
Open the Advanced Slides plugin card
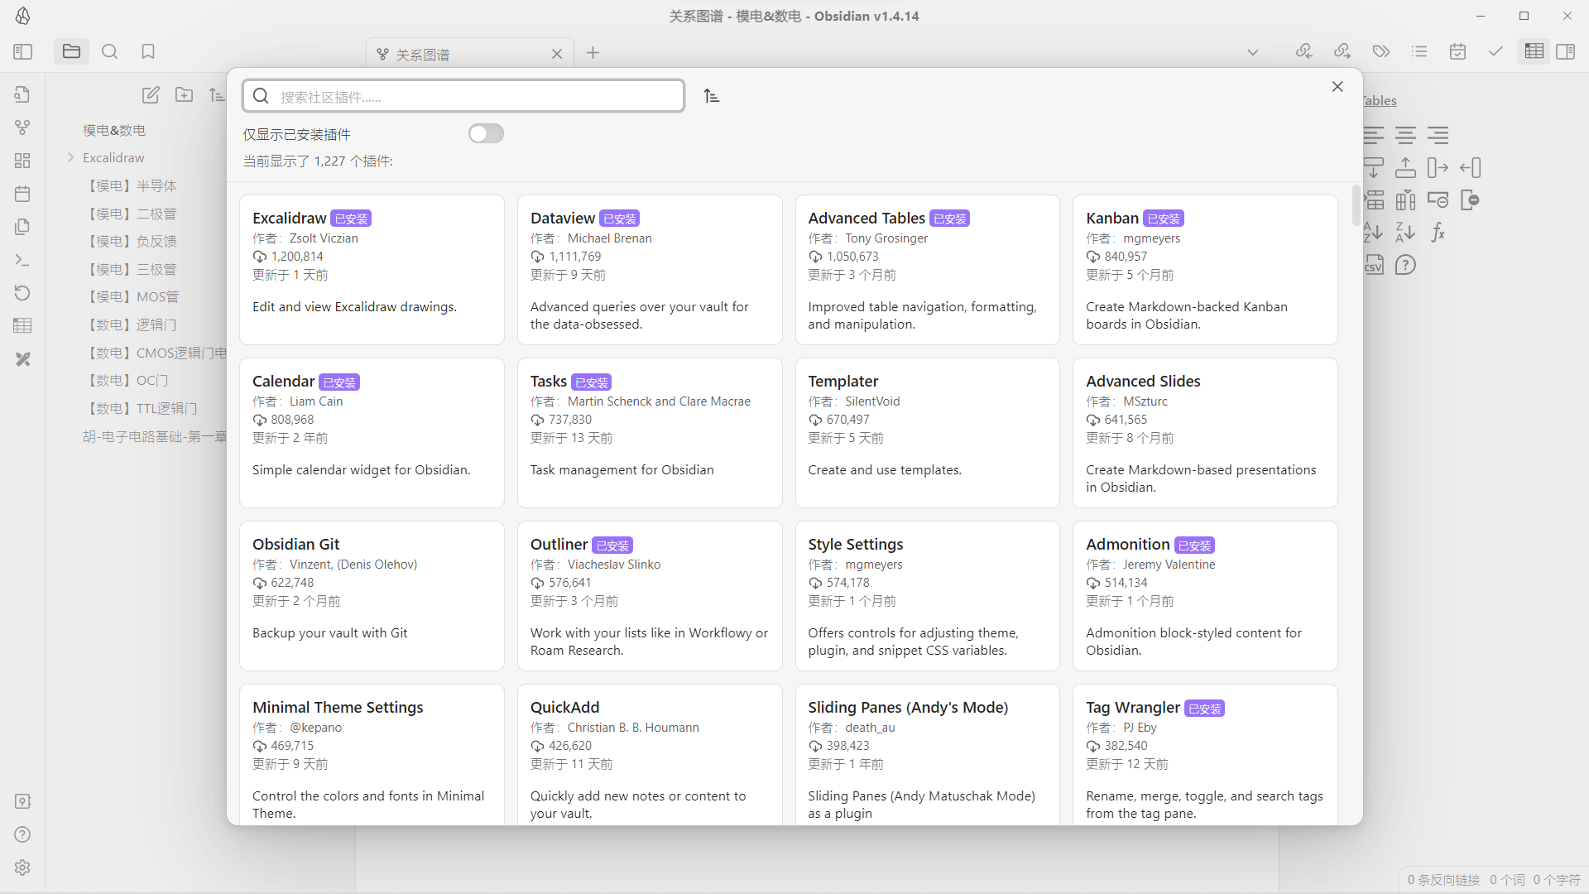[x=1205, y=433]
